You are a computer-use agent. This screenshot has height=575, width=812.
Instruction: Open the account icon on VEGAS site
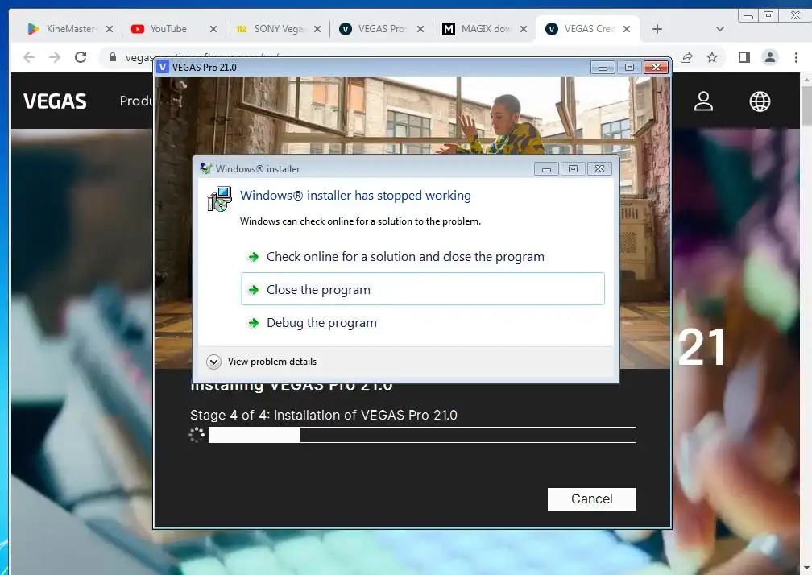pos(703,101)
